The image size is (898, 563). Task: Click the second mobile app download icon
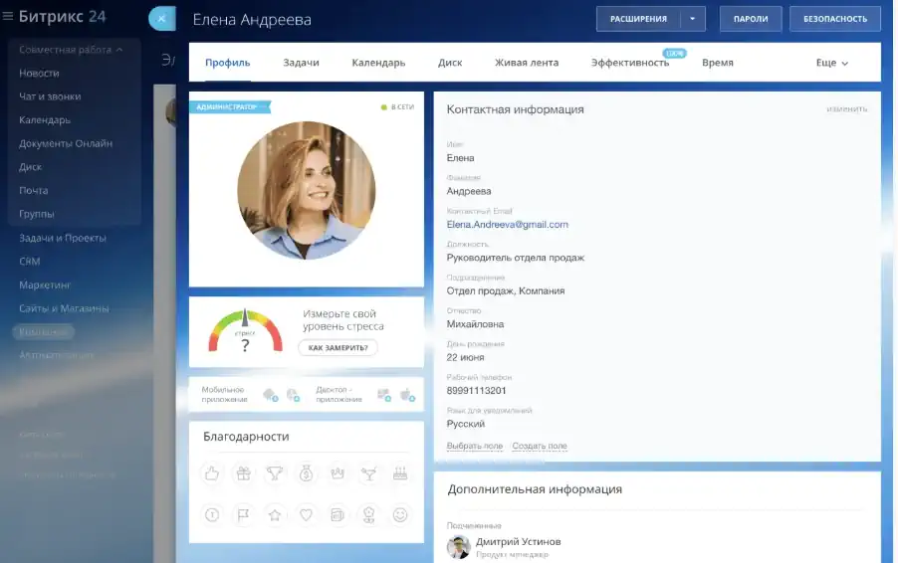pos(294,394)
